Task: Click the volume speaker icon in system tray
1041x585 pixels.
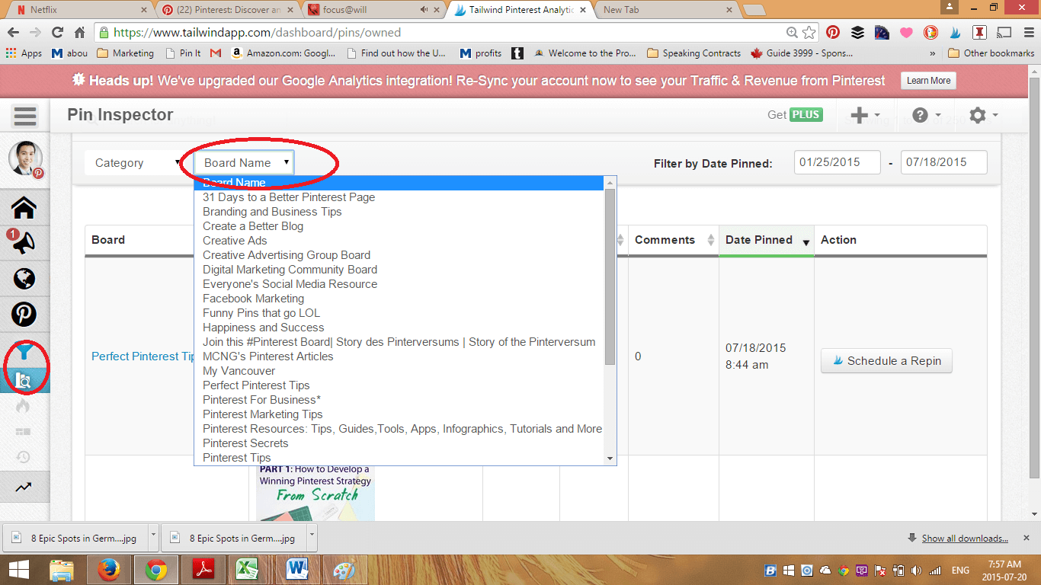Action: coord(917,571)
